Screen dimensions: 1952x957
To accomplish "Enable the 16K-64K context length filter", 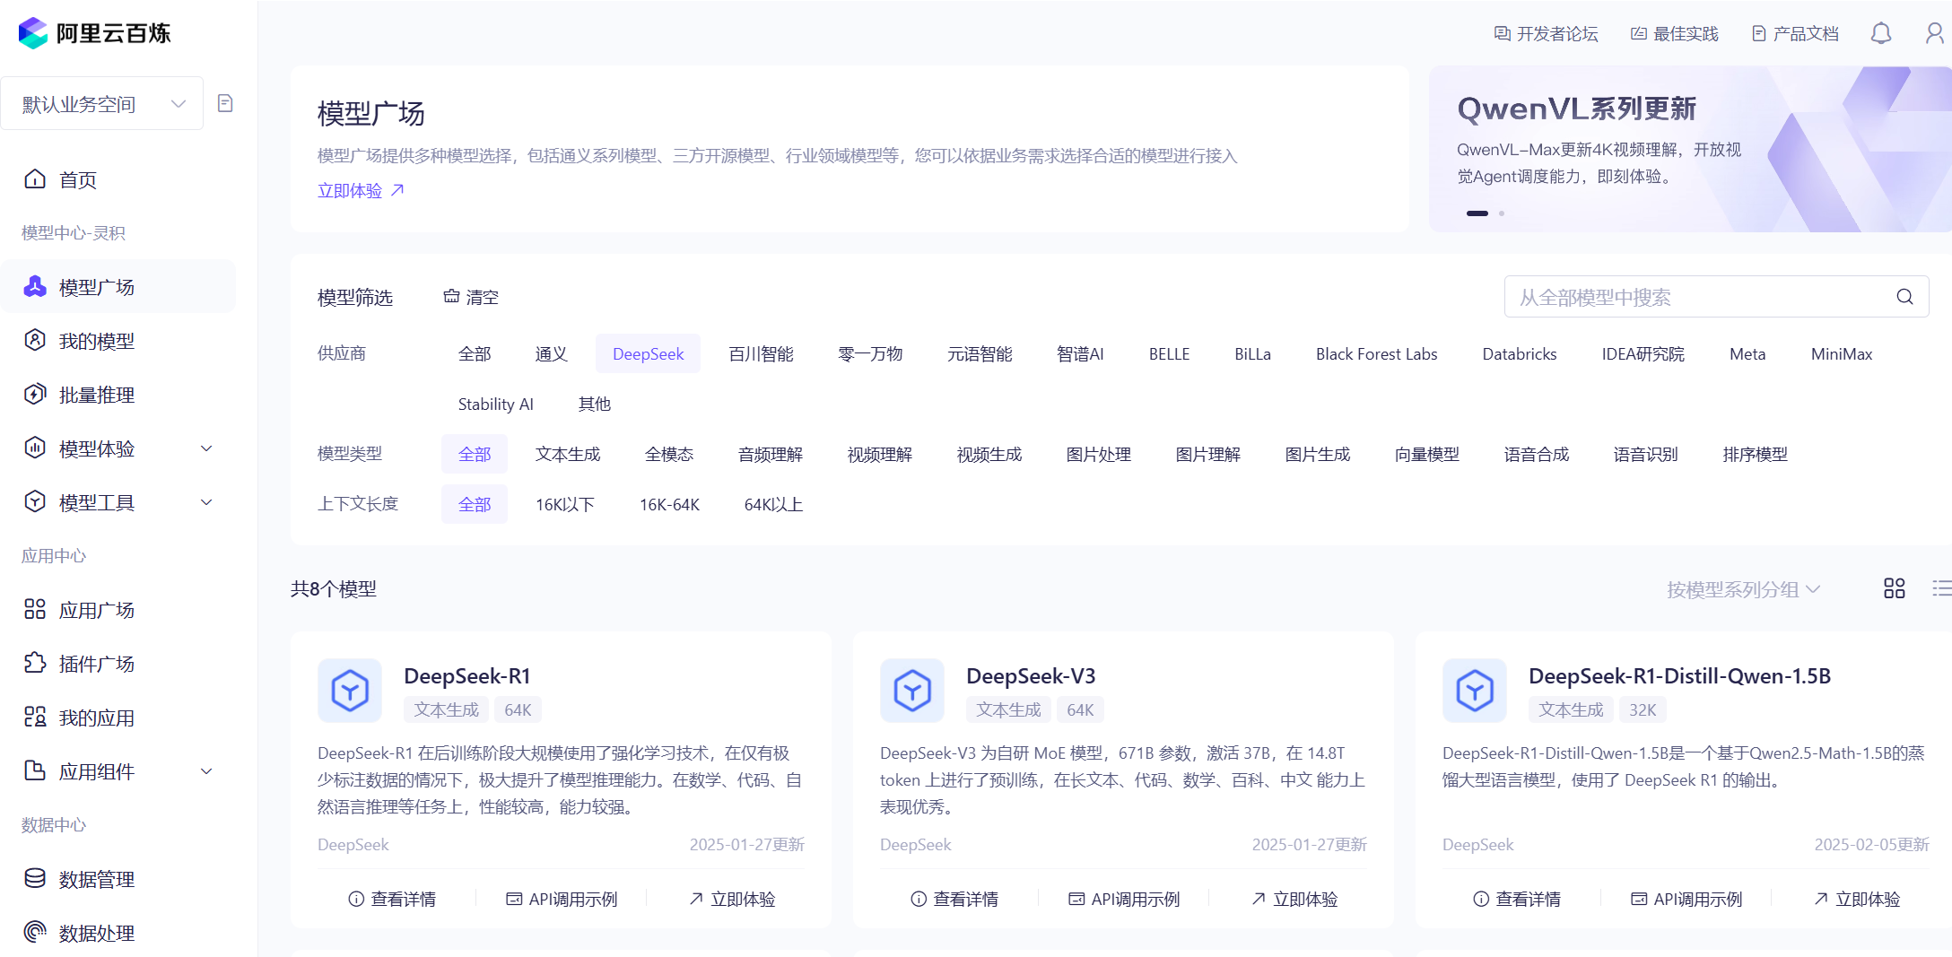I will click(668, 504).
